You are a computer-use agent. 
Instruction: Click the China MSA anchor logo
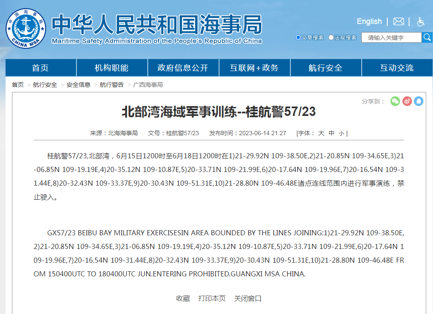click(x=26, y=28)
